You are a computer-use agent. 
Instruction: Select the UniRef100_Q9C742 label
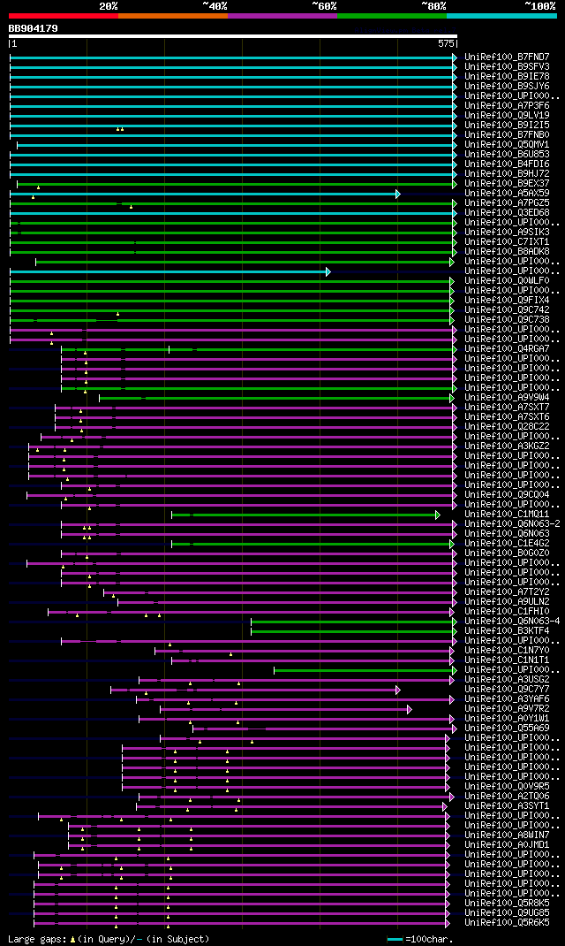point(507,310)
